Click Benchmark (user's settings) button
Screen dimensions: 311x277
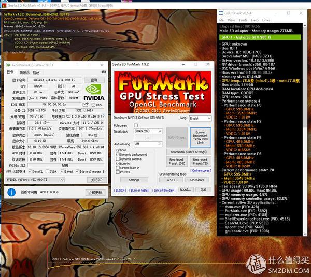[x=189, y=152]
